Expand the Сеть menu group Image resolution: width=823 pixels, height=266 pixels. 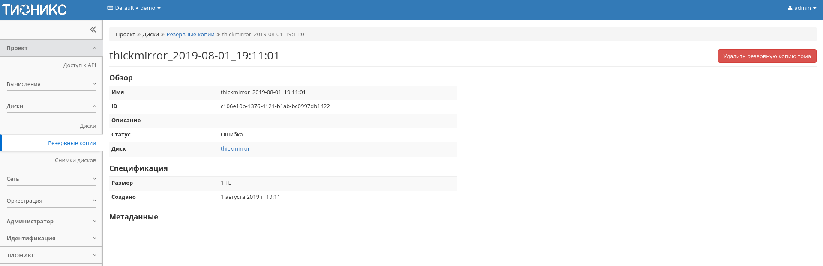click(51, 179)
